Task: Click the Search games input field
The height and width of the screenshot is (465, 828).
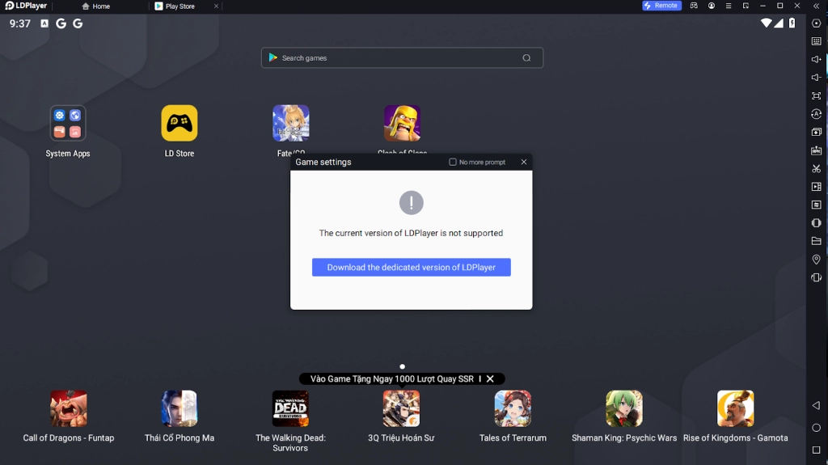Action: (x=402, y=58)
